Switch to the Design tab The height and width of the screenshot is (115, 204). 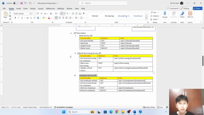click(33, 9)
